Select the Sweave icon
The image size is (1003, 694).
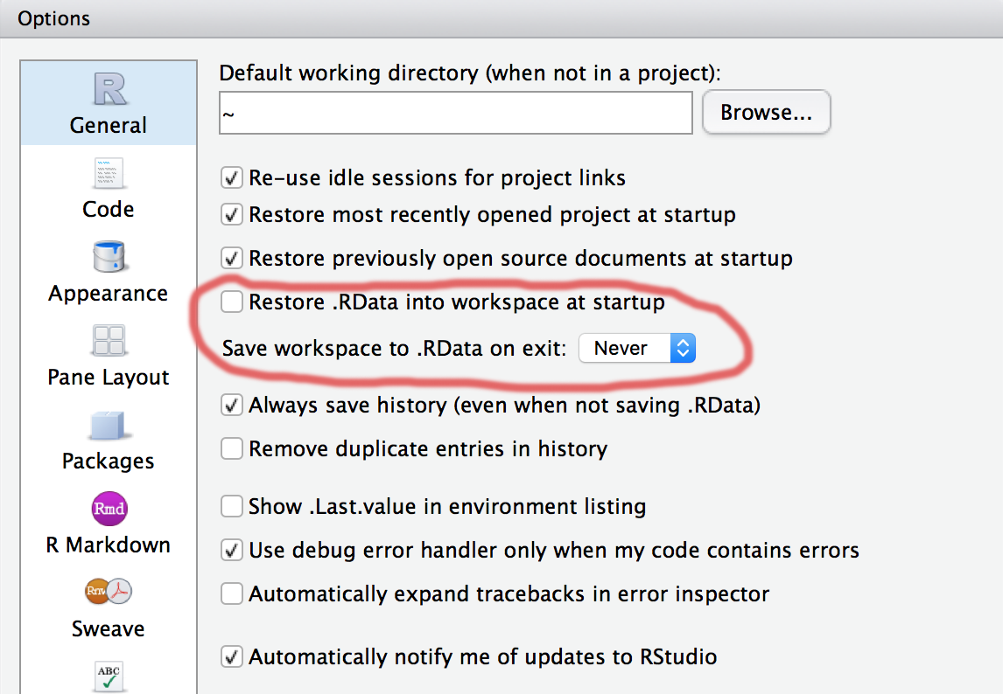pyautogui.click(x=109, y=592)
